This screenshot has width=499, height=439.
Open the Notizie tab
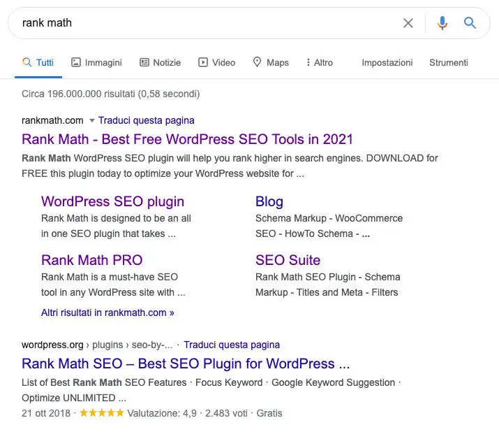tap(161, 62)
